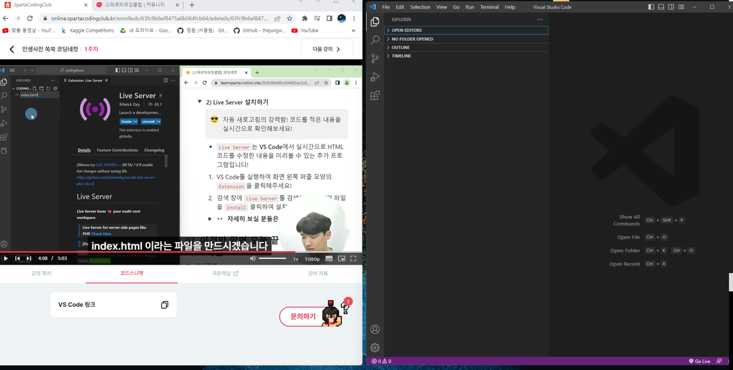Open the Help menu in VS Code

coord(509,7)
